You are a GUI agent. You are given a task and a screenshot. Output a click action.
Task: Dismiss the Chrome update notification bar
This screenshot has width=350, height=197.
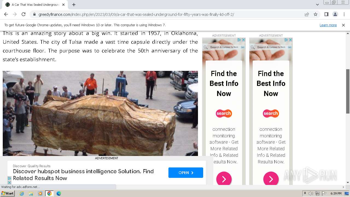343,25
